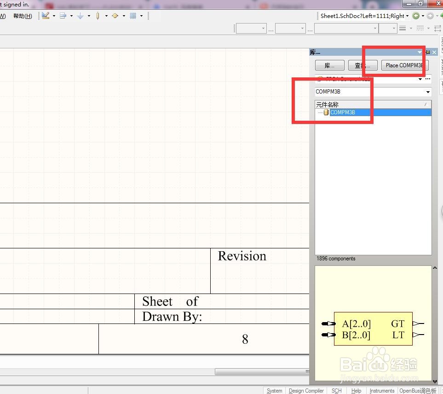The image size is (443, 394).
Task: Open the Help status bar tab
Action: [x=356, y=391]
